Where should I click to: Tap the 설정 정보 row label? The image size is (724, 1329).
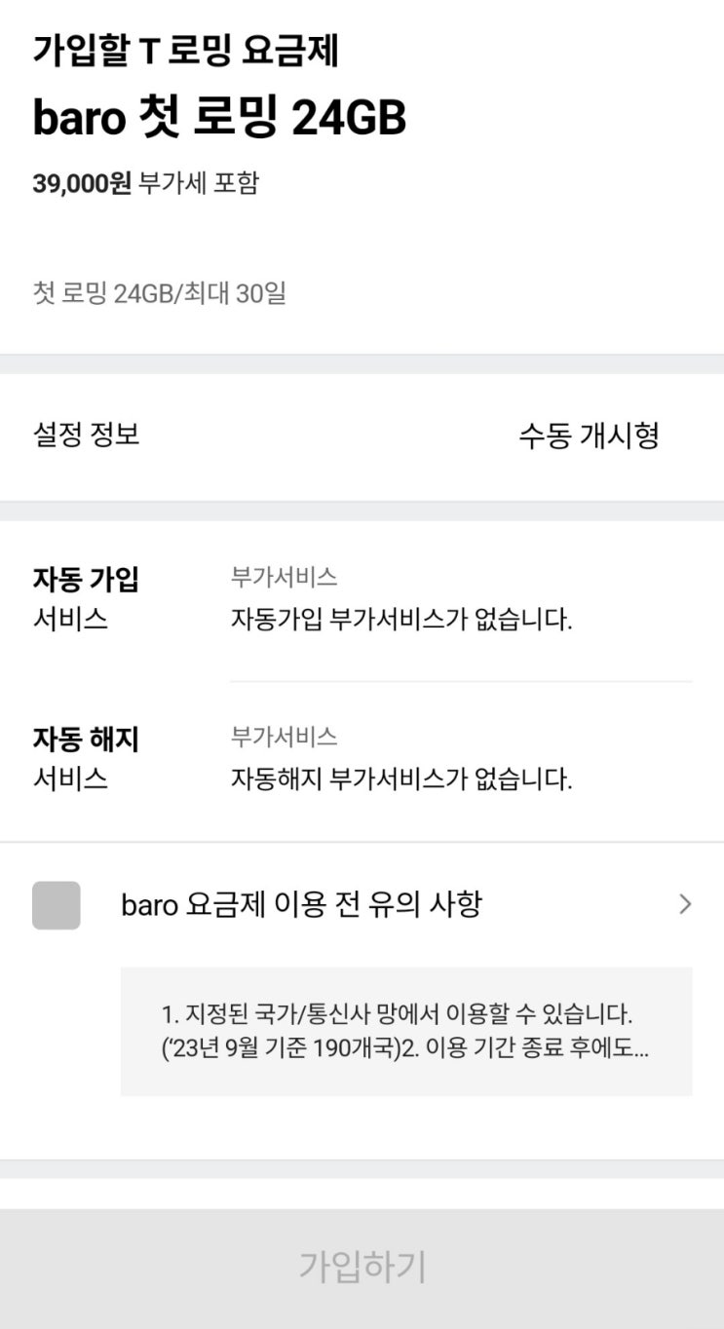[87, 435]
